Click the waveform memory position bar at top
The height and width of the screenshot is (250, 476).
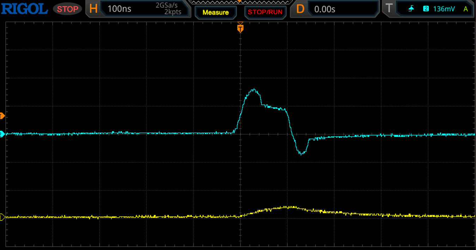(x=240, y=2)
